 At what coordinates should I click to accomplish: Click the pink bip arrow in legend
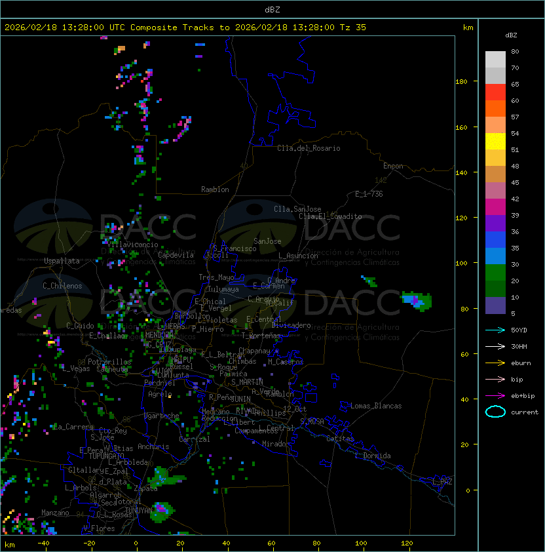(x=495, y=379)
